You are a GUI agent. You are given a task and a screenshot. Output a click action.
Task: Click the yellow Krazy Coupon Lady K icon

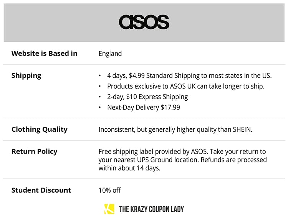109,209
